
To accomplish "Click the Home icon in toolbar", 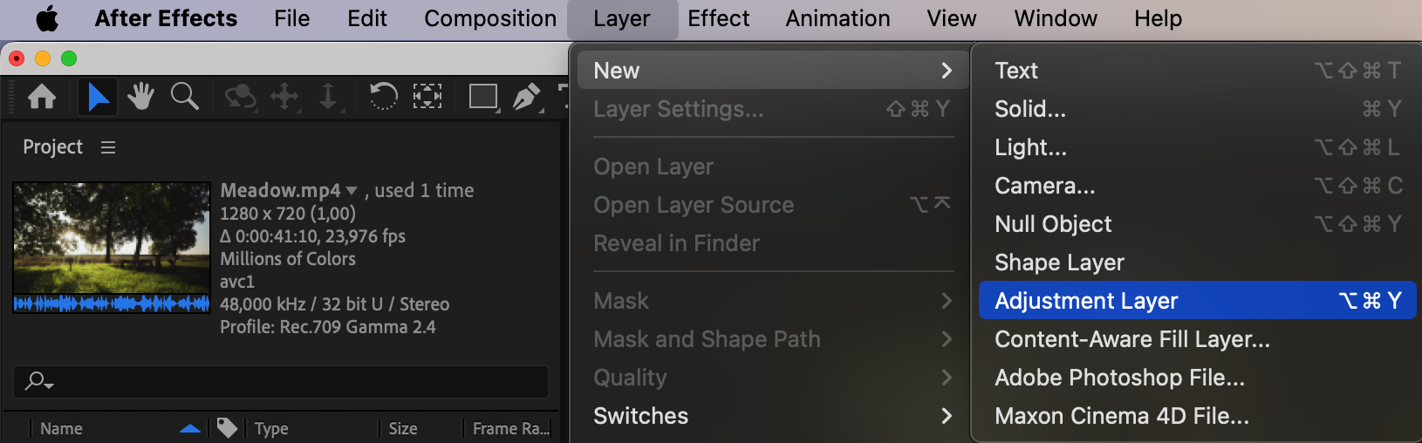I will 42,96.
